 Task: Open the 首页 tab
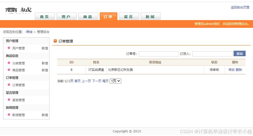pyautogui.click(x=45, y=16)
